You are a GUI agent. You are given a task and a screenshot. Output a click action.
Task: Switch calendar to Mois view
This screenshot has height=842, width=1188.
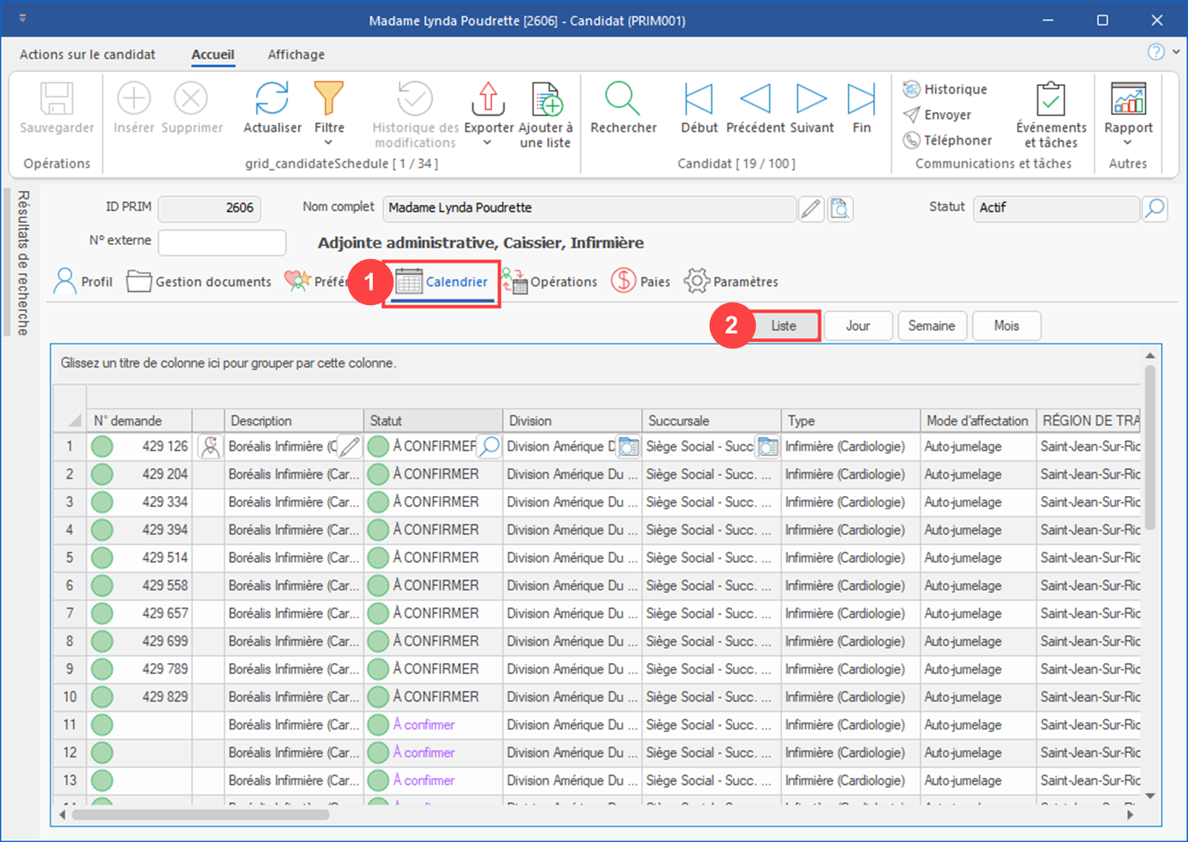(x=1006, y=326)
